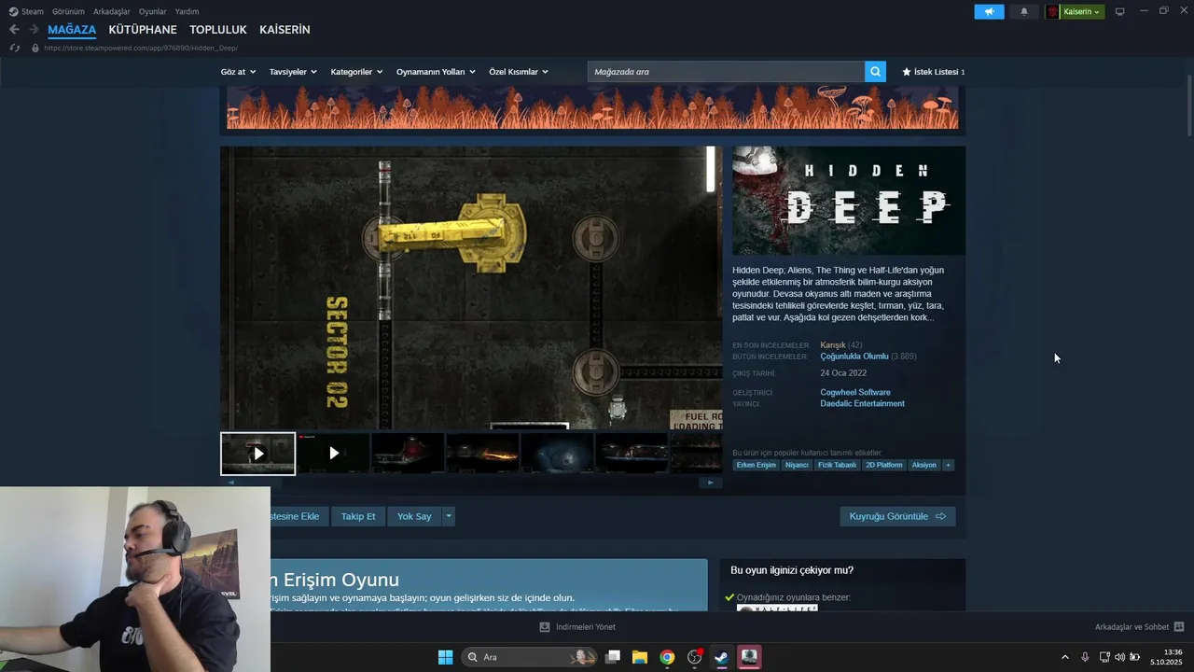Open İstek Listesi wishlist
The height and width of the screenshot is (672, 1194).
click(x=933, y=72)
